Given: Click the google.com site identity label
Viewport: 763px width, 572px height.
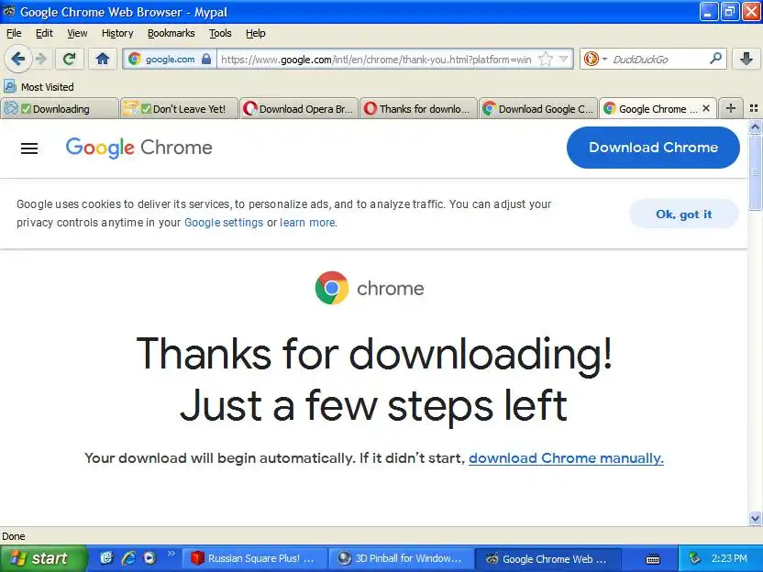Looking at the screenshot, I should point(170,60).
